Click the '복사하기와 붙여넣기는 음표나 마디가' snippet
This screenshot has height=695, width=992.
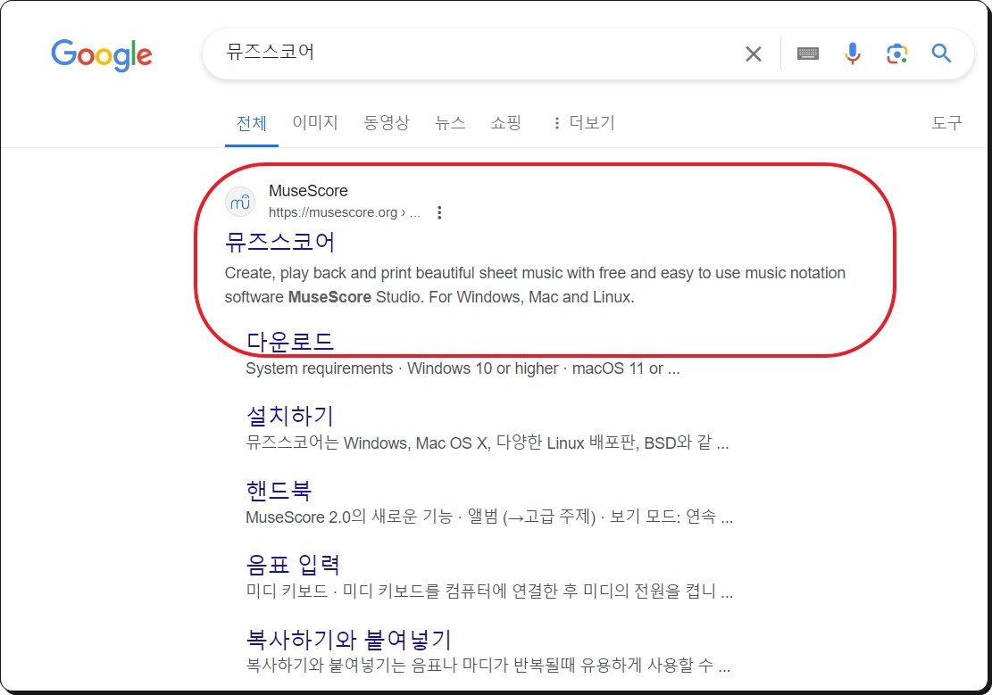488,666
